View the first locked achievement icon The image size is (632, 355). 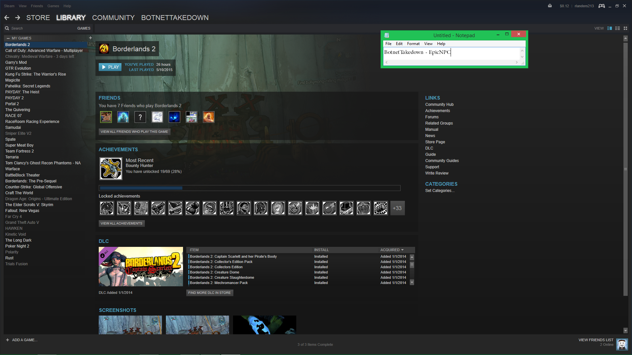click(x=107, y=208)
